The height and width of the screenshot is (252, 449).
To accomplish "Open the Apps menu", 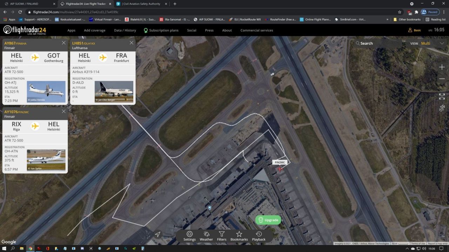I will coord(71,30).
